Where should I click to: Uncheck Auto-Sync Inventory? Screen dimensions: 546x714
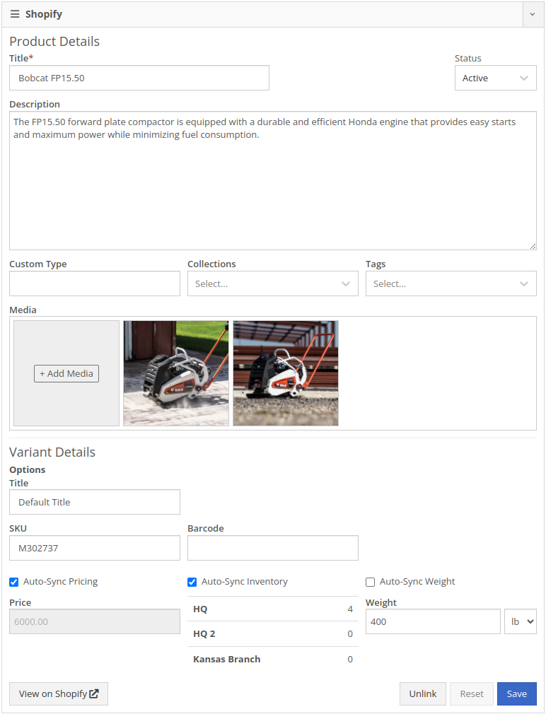(x=192, y=582)
